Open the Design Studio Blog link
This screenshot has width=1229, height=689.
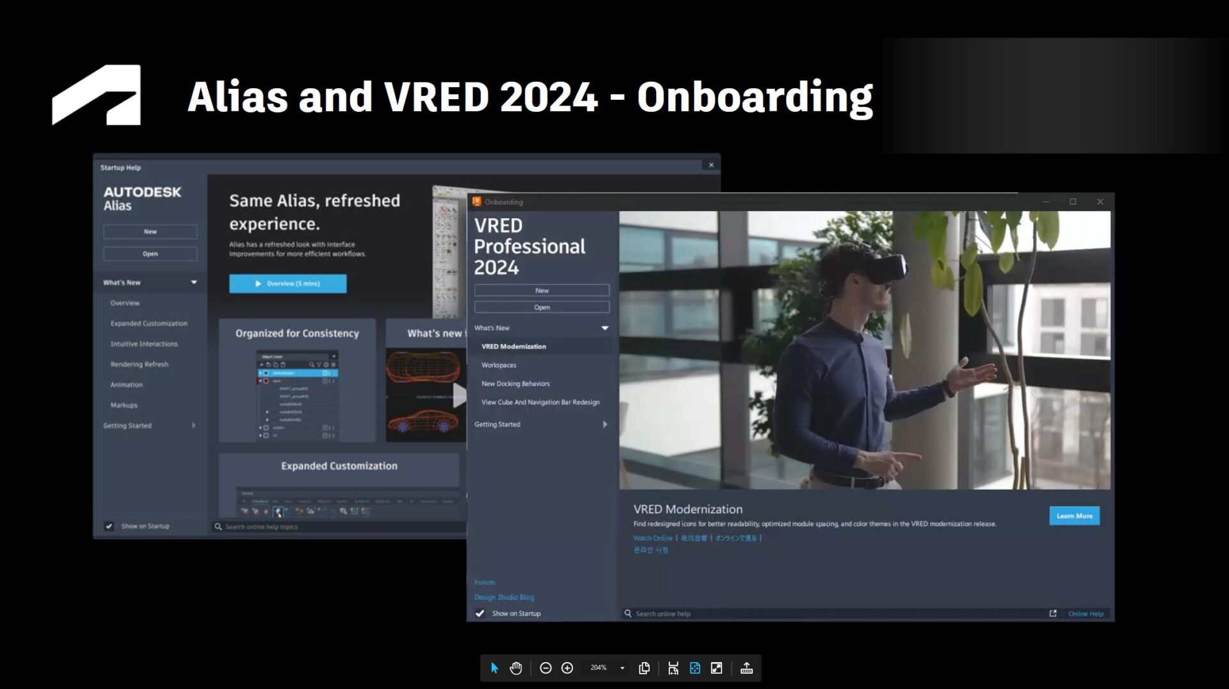504,597
